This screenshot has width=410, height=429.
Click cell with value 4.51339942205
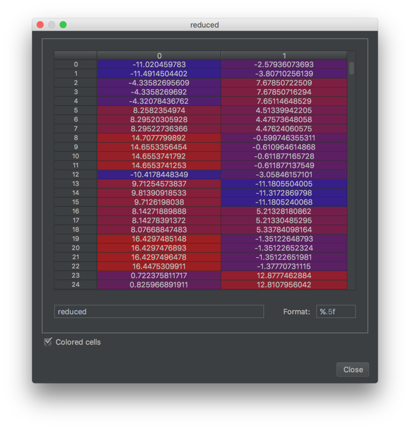(x=284, y=110)
